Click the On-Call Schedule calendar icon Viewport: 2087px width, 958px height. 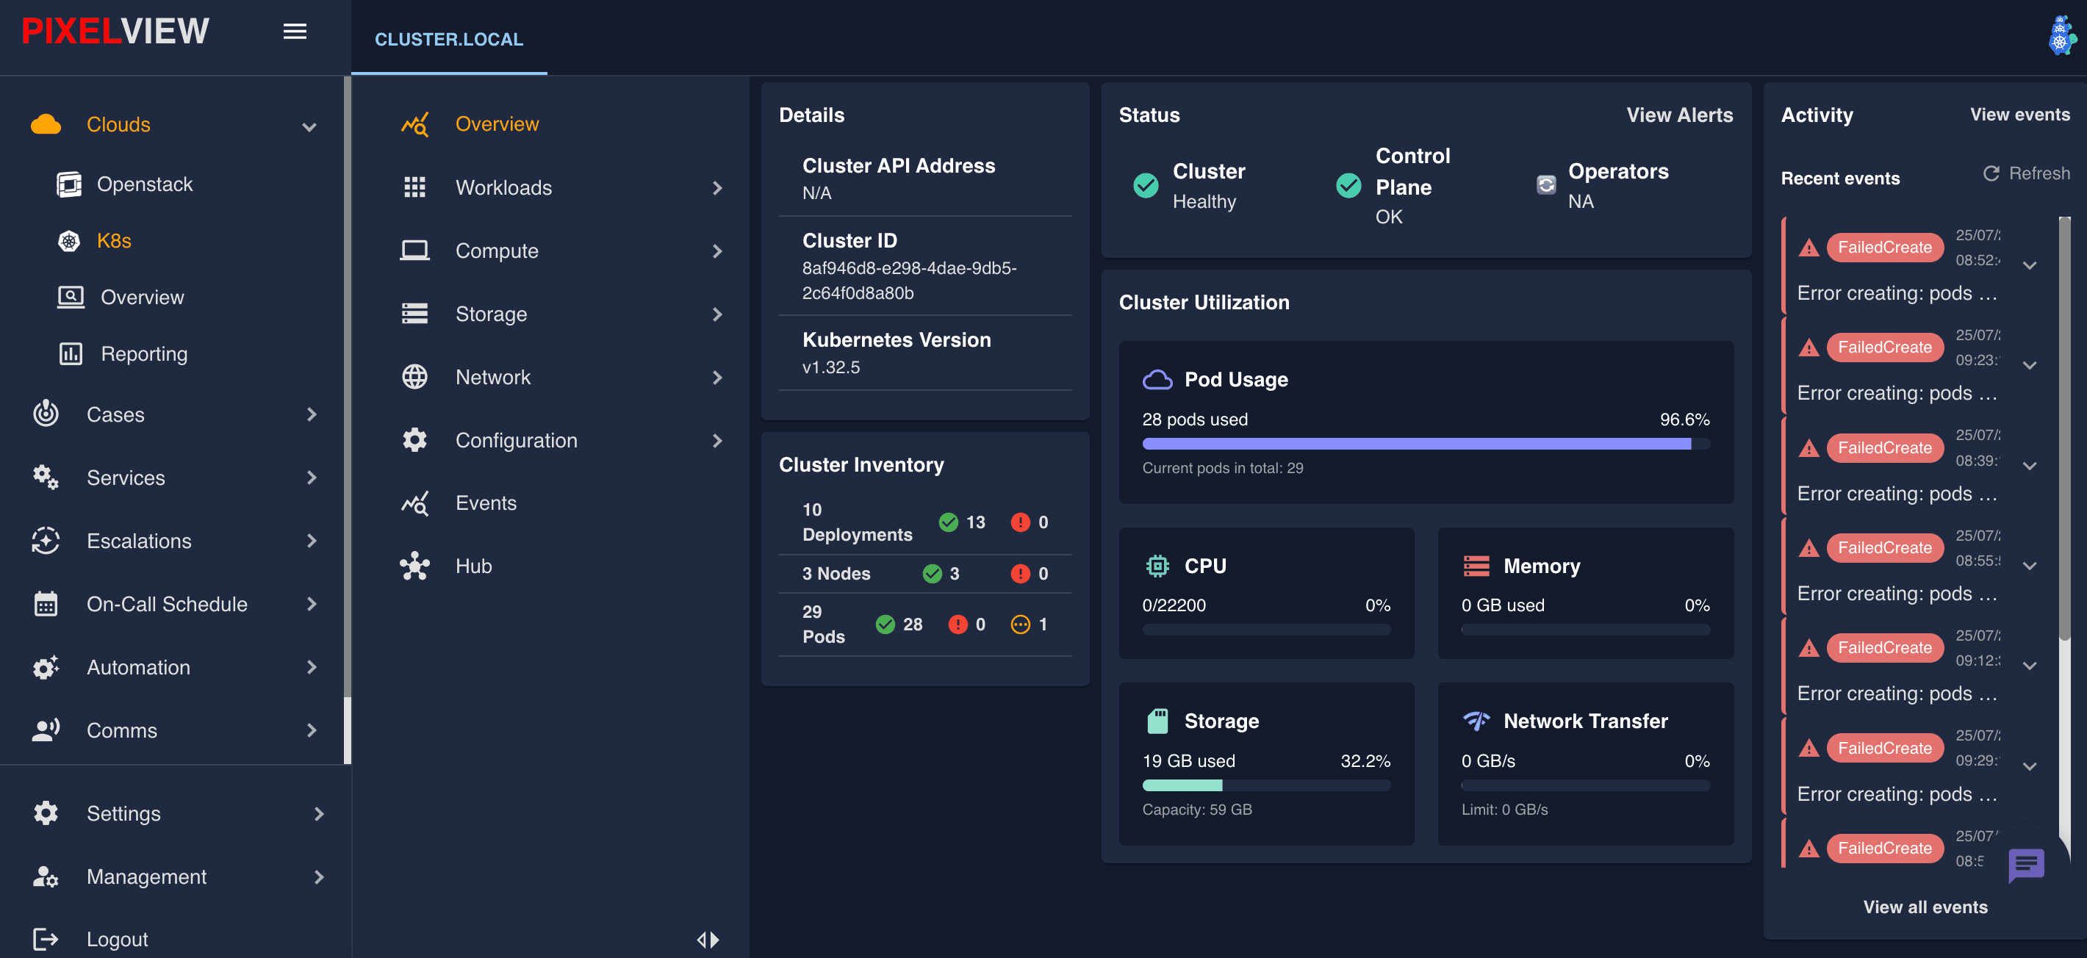tap(46, 604)
